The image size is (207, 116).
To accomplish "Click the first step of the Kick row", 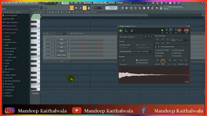I will pyautogui.click(x=71, y=40).
